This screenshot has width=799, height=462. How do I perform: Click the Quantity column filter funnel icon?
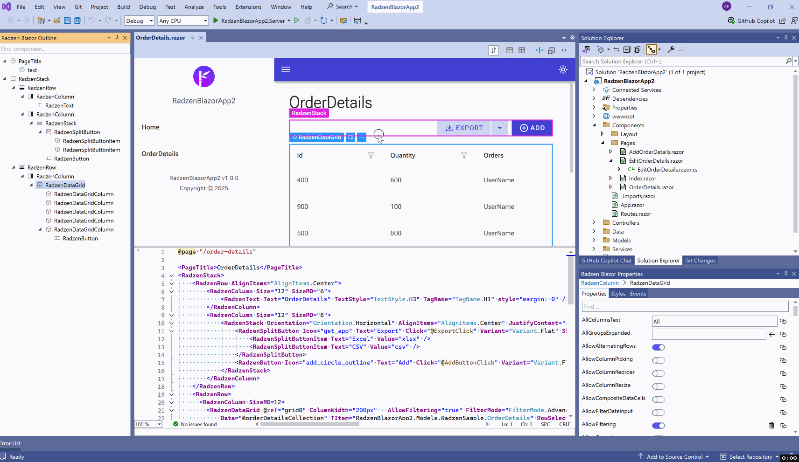(x=464, y=155)
